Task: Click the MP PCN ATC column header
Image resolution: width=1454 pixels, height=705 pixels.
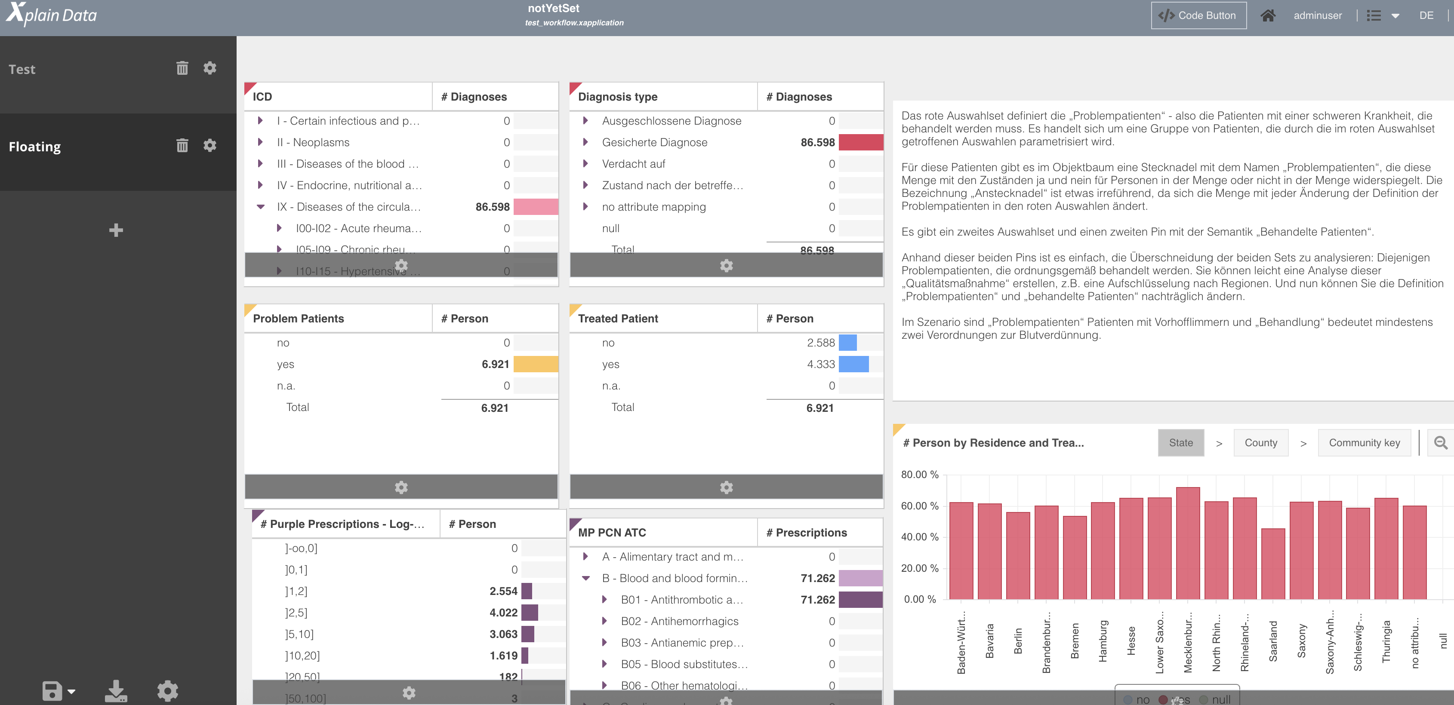Action: coord(664,533)
